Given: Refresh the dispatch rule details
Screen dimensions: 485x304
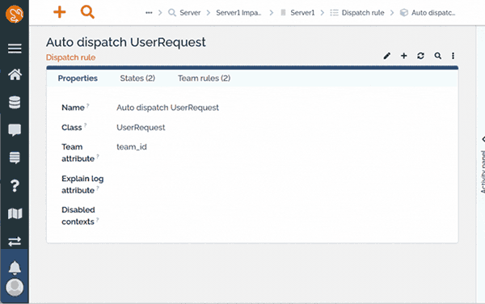Looking at the screenshot, I should pos(420,56).
